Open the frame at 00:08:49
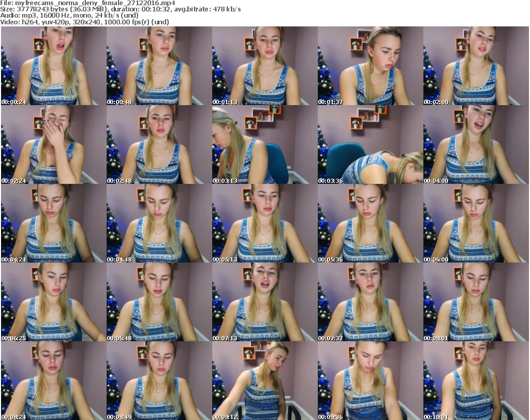The height and width of the screenshot is (420, 530). (158, 381)
